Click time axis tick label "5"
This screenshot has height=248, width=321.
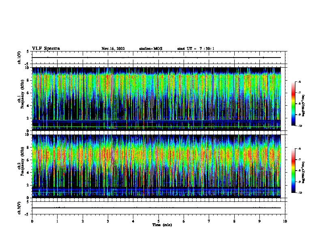pyautogui.click(x=158, y=221)
